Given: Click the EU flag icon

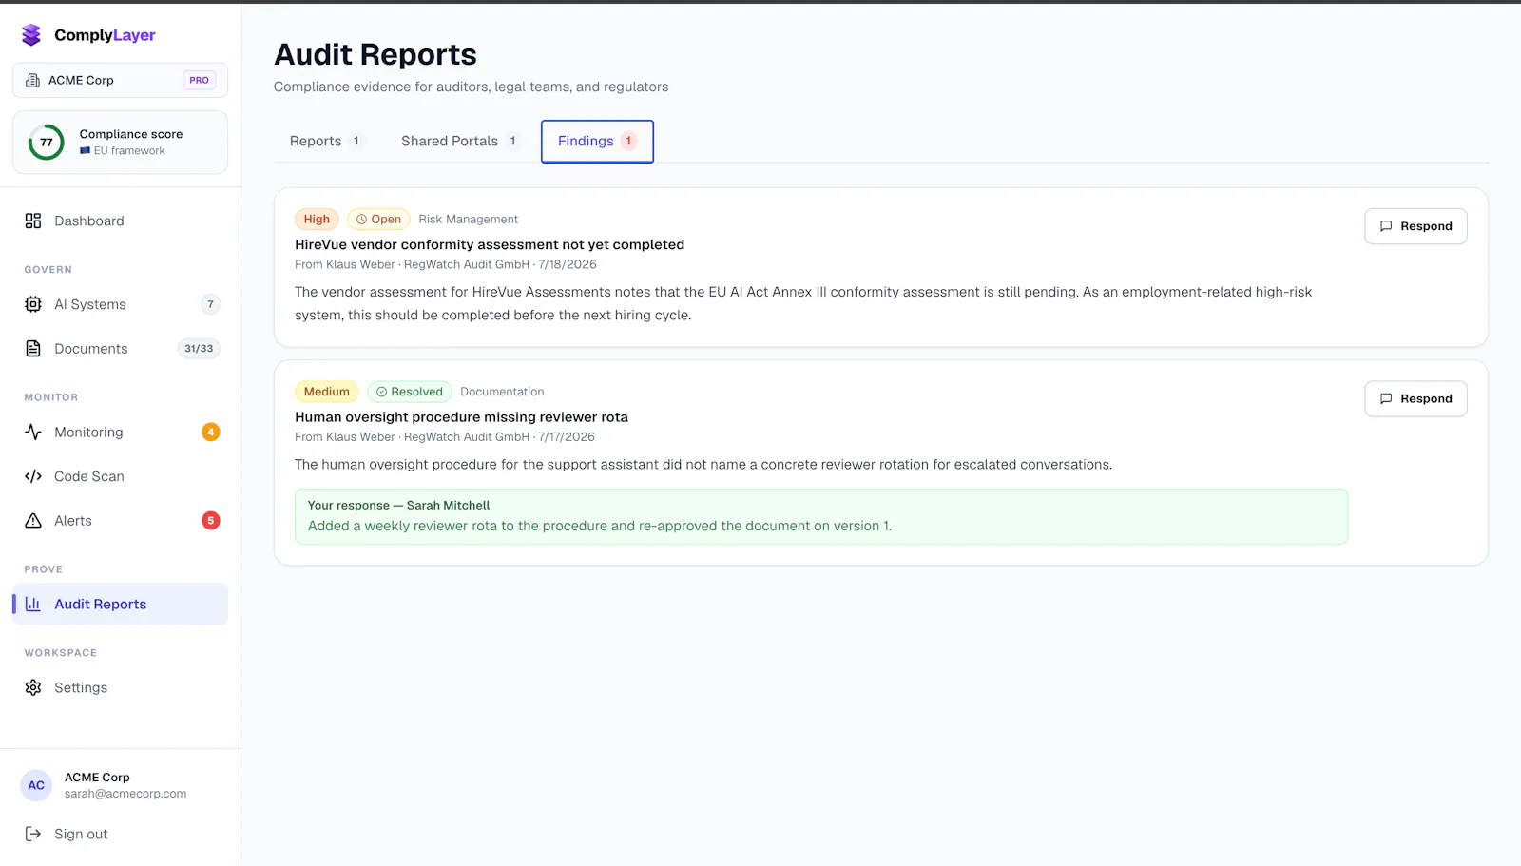Looking at the screenshot, I should pos(86,150).
